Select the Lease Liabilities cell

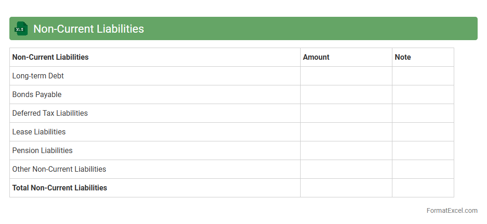(39, 132)
